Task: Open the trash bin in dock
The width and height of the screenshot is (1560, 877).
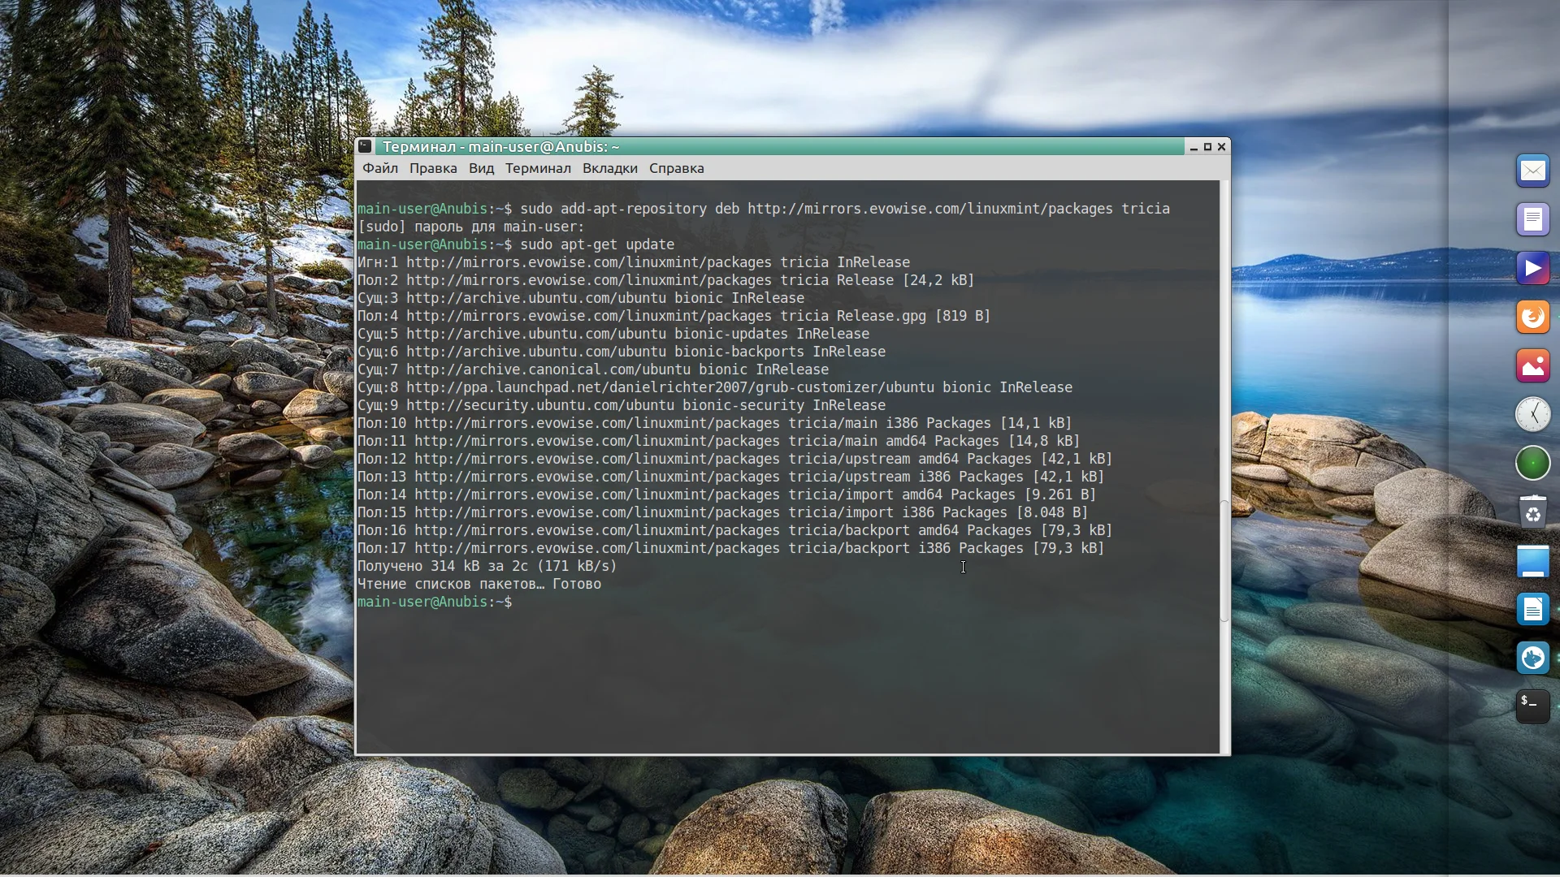Action: coord(1532,512)
